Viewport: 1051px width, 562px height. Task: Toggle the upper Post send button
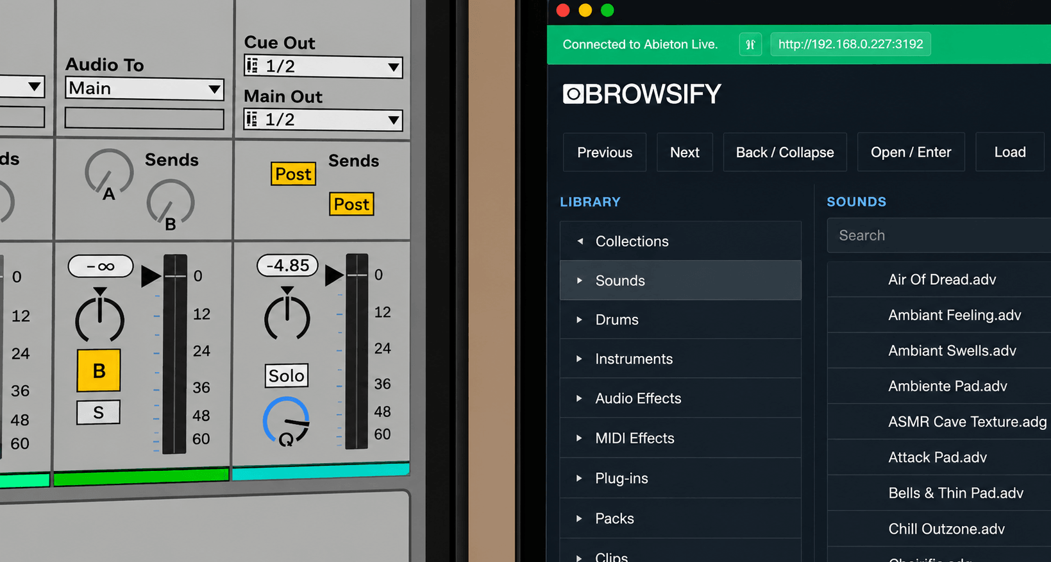pyautogui.click(x=294, y=174)
